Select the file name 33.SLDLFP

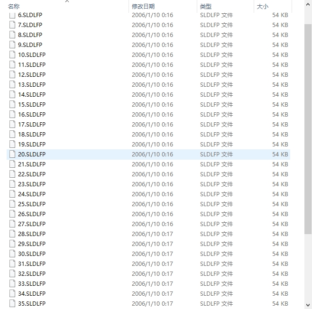tap(32, 283)
